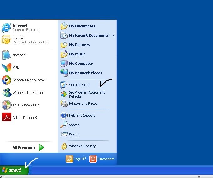This screenshot has height=178, width=213.
Task: Open the Windows Messenger people icon
Action: [x=6, y=93]
